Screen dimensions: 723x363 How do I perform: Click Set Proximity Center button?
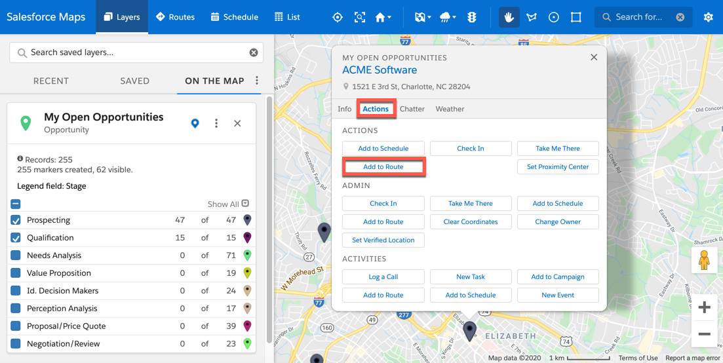click(558, 167)
